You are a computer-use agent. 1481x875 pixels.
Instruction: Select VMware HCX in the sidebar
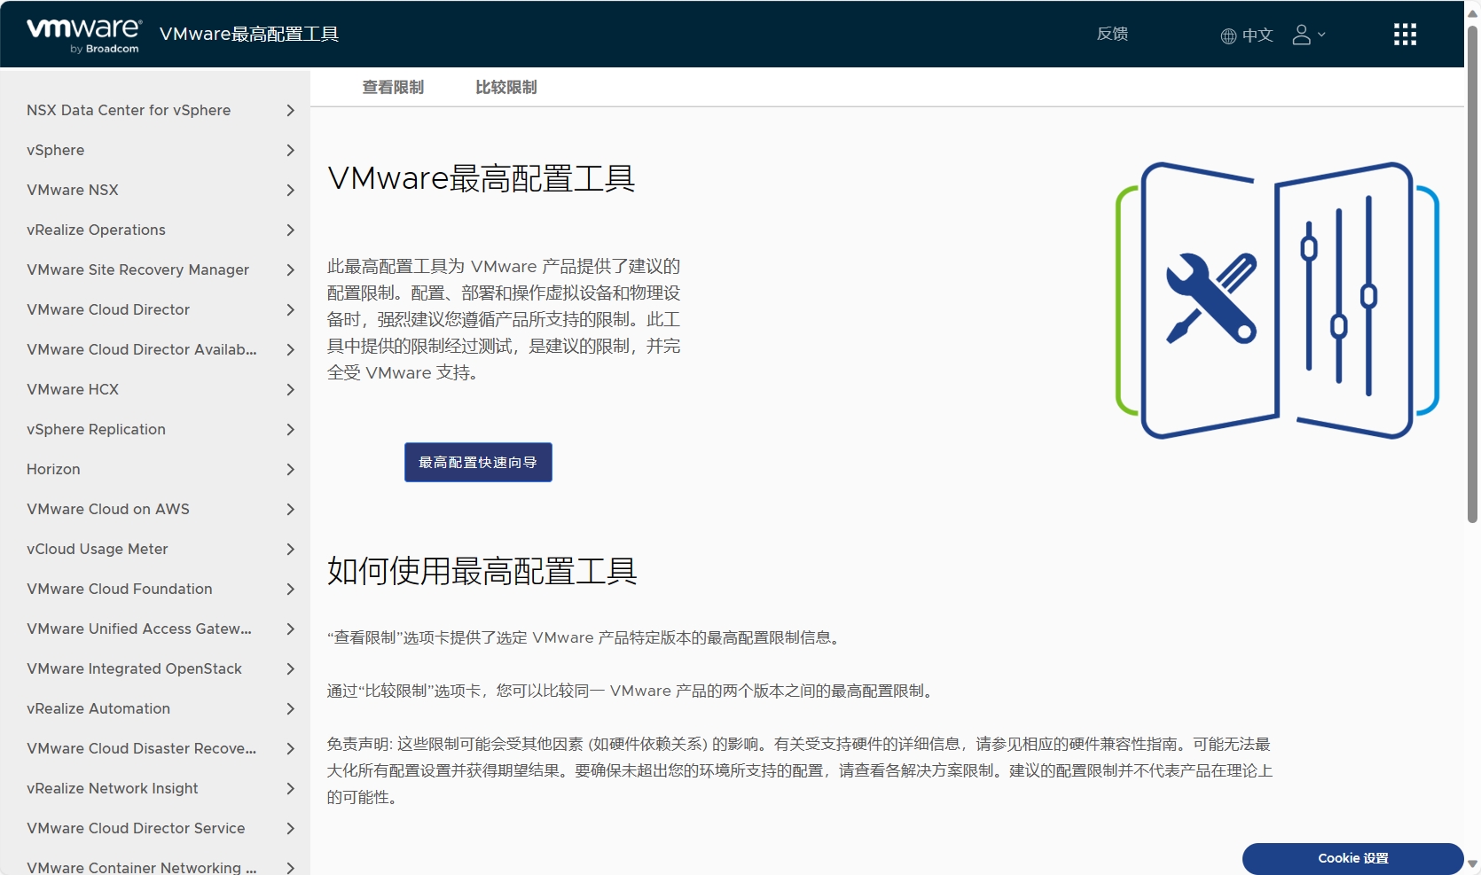pos(73,390)
